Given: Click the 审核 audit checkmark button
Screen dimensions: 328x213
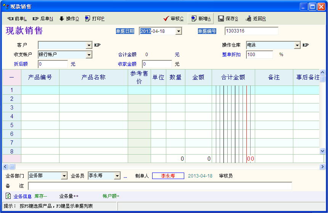Looking at the screenshot, I should coord(173,19).
